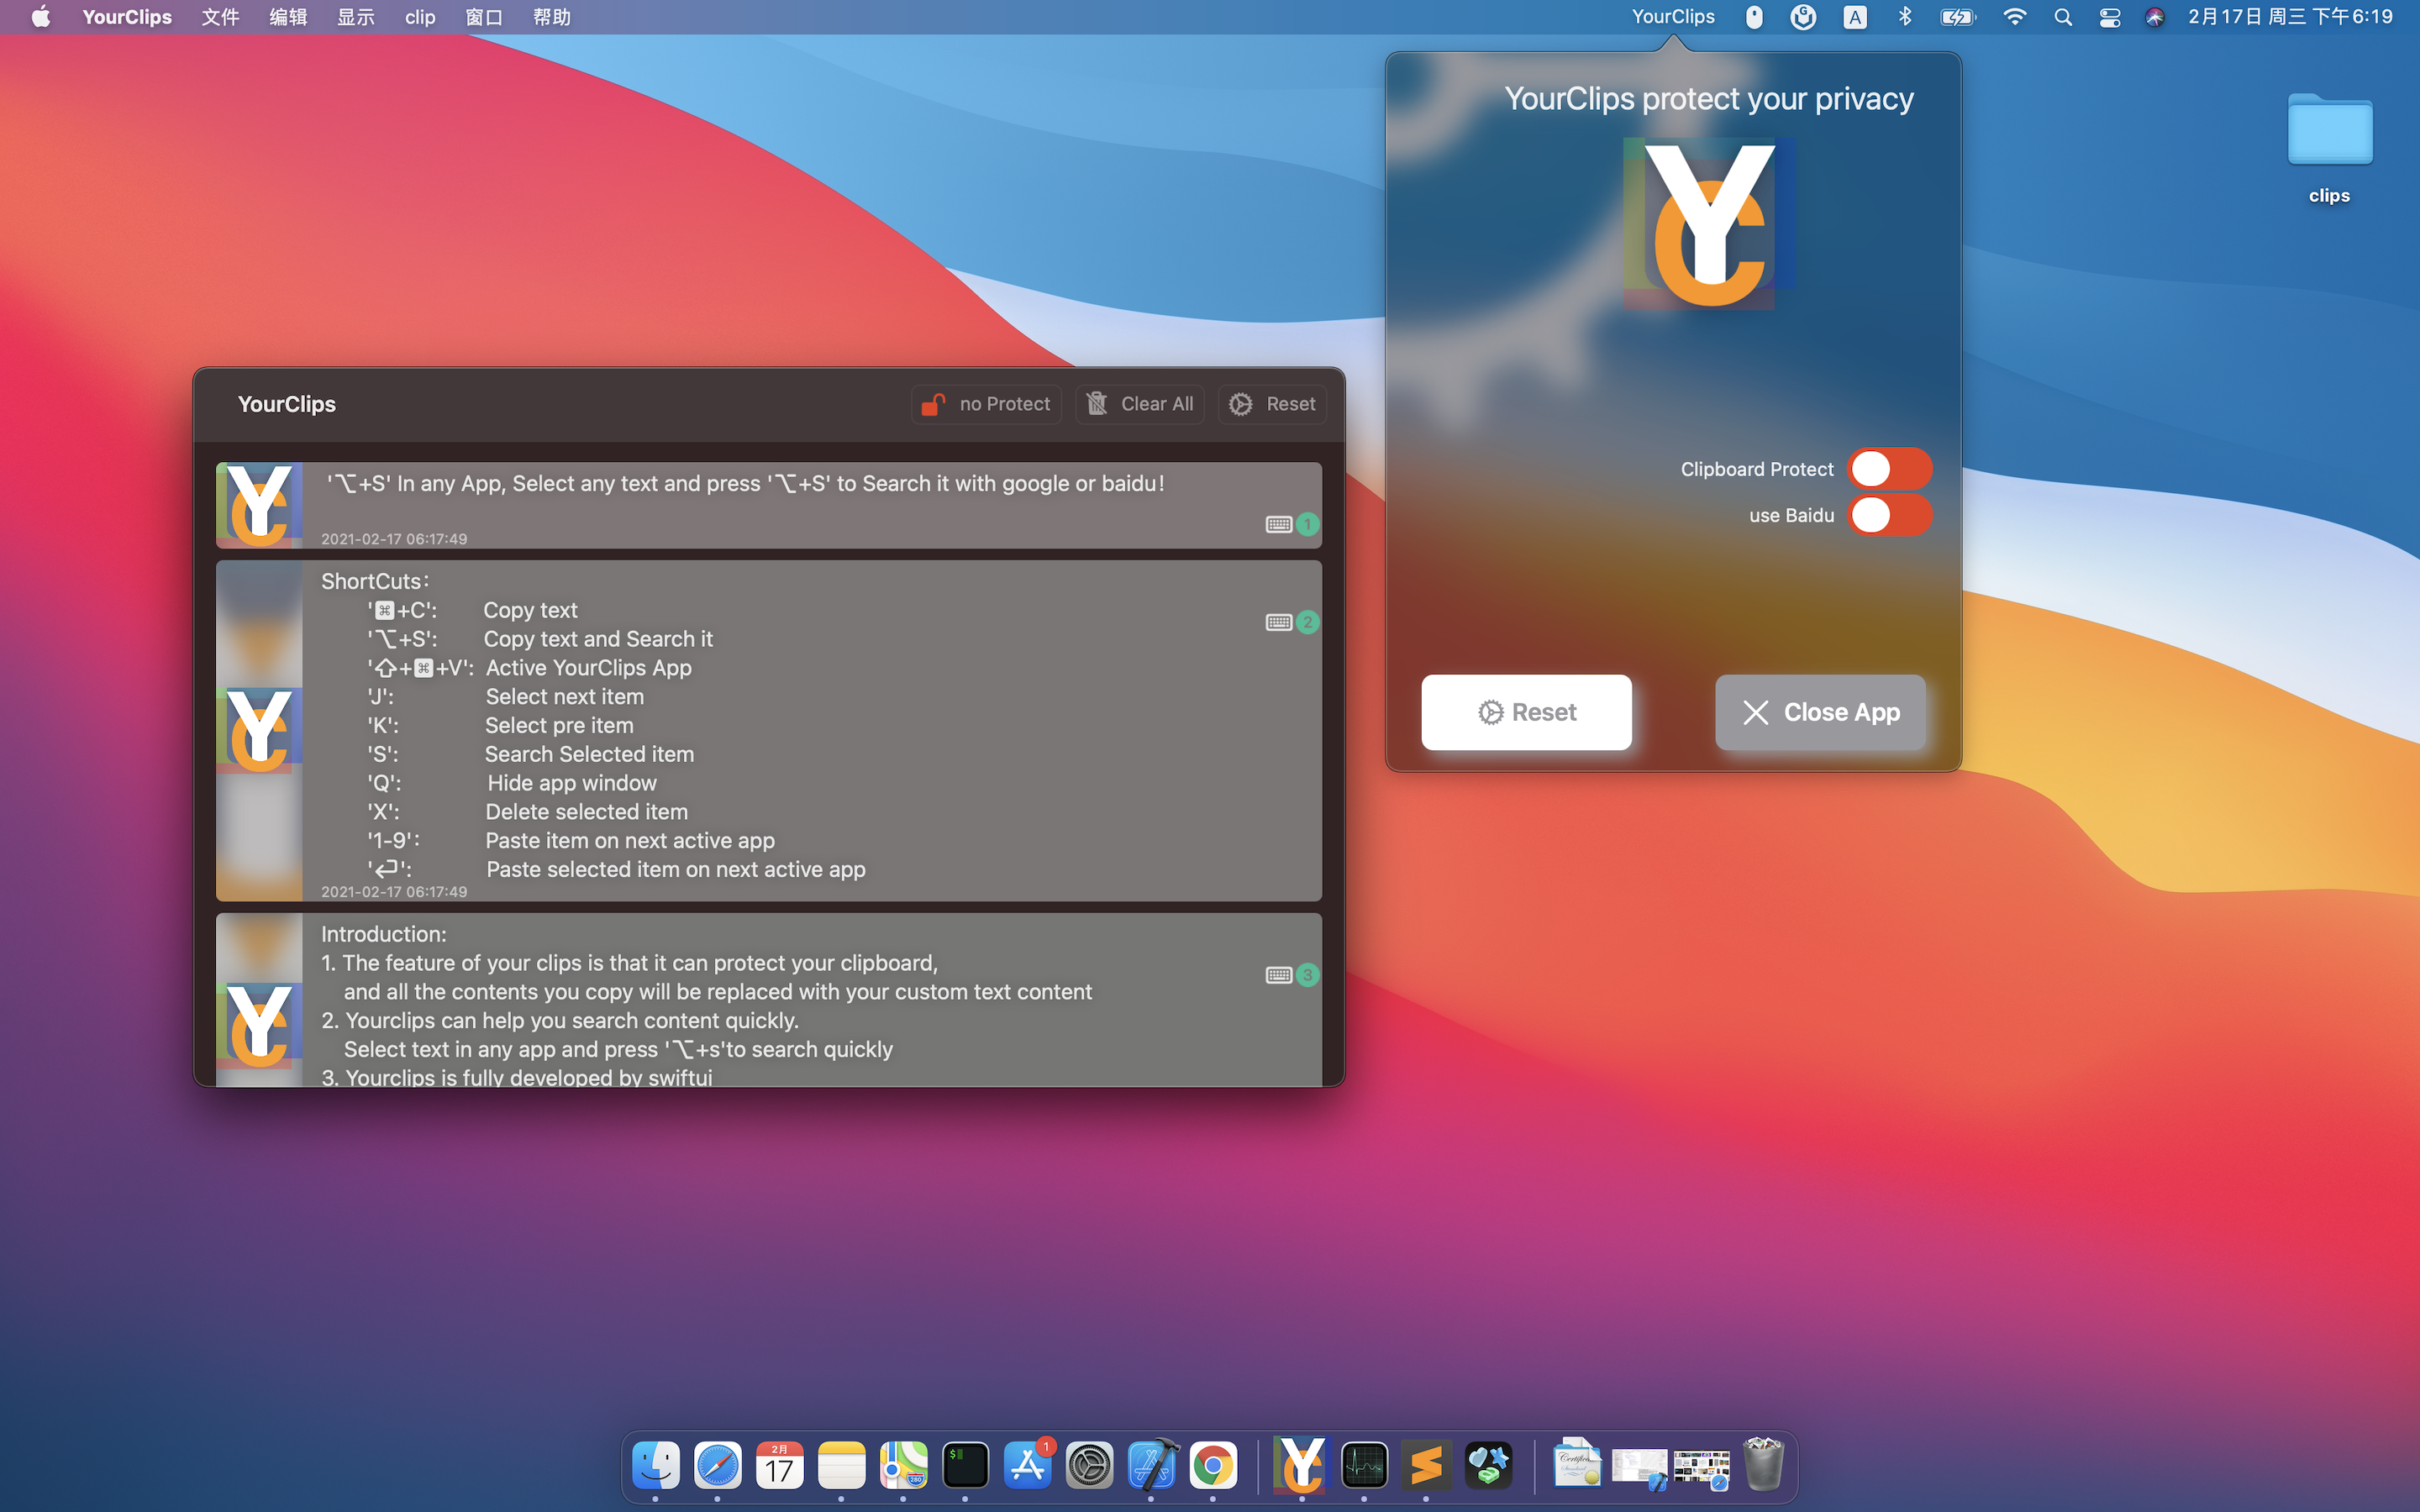Click Reset in YourClips window toolbar
This screenshot has width=2420, height=1512.
coord(1272,404)
